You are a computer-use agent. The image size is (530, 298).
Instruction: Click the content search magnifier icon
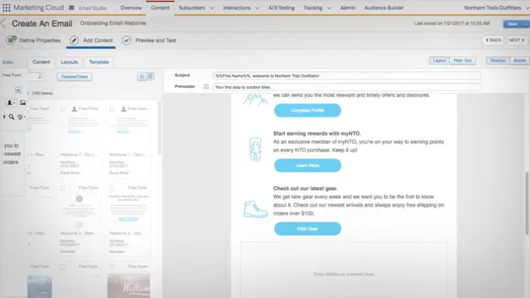pyautogui.click(x=40, y=77)
